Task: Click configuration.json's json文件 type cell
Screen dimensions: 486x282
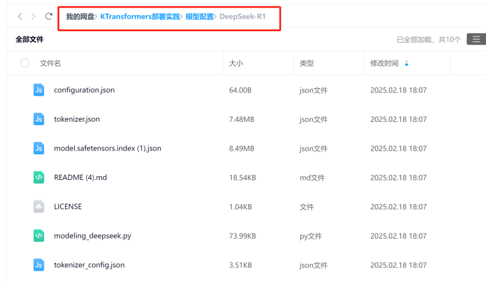Action: pos(314,91)
